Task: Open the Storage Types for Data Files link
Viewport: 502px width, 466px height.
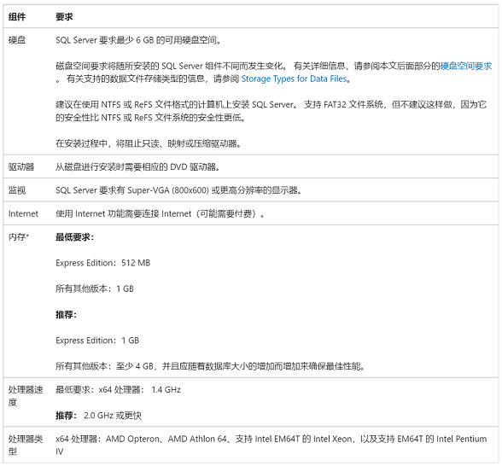Action: point(294,79)
